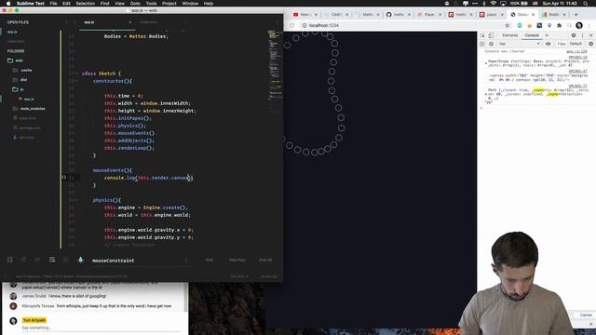The height and width of the screenshot is (335, 596).
Task: Toggle wrap search option in find panel
Action: tap(52, 260)
